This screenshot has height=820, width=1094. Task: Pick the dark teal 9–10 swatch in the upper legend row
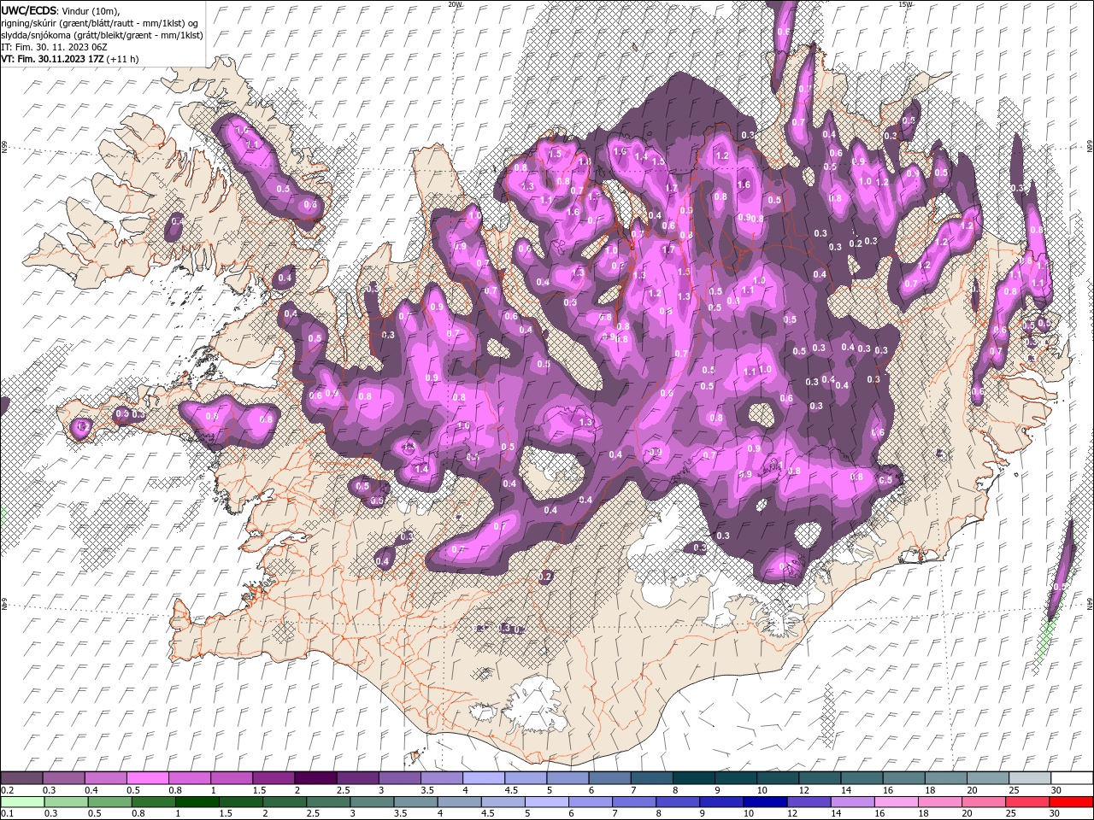pos(736,778)
